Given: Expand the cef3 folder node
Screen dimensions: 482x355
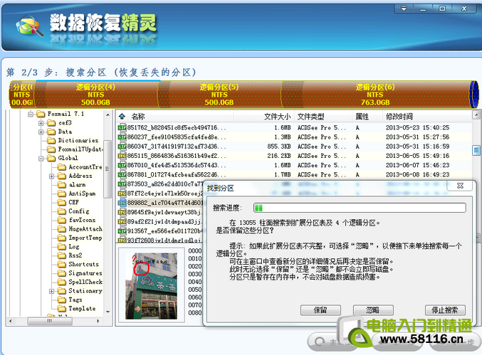Looking at the screenshot, I should 41,123.
